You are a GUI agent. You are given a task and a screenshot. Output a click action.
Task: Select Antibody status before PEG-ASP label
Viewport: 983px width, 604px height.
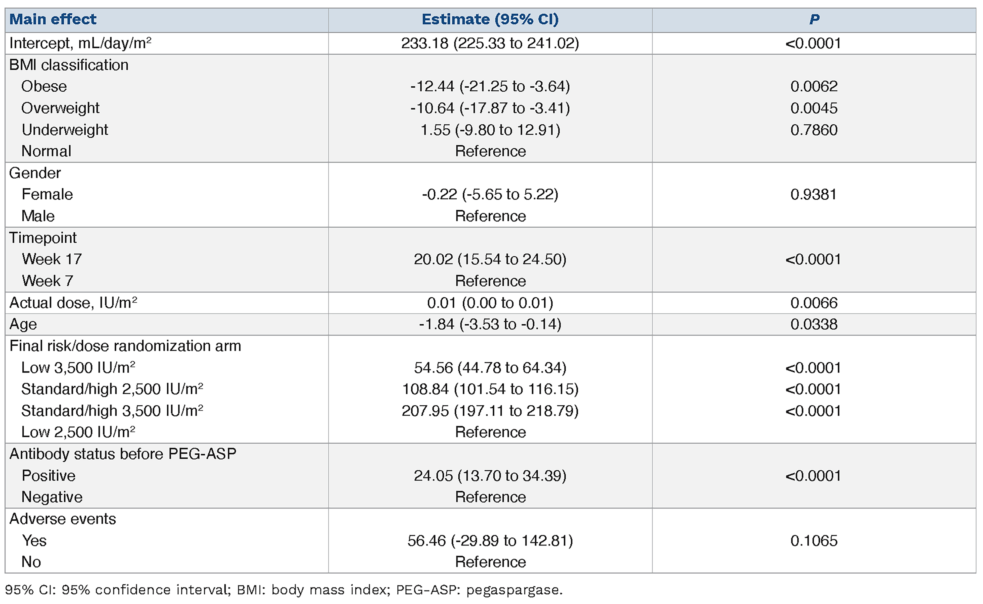tap(123, 454)
